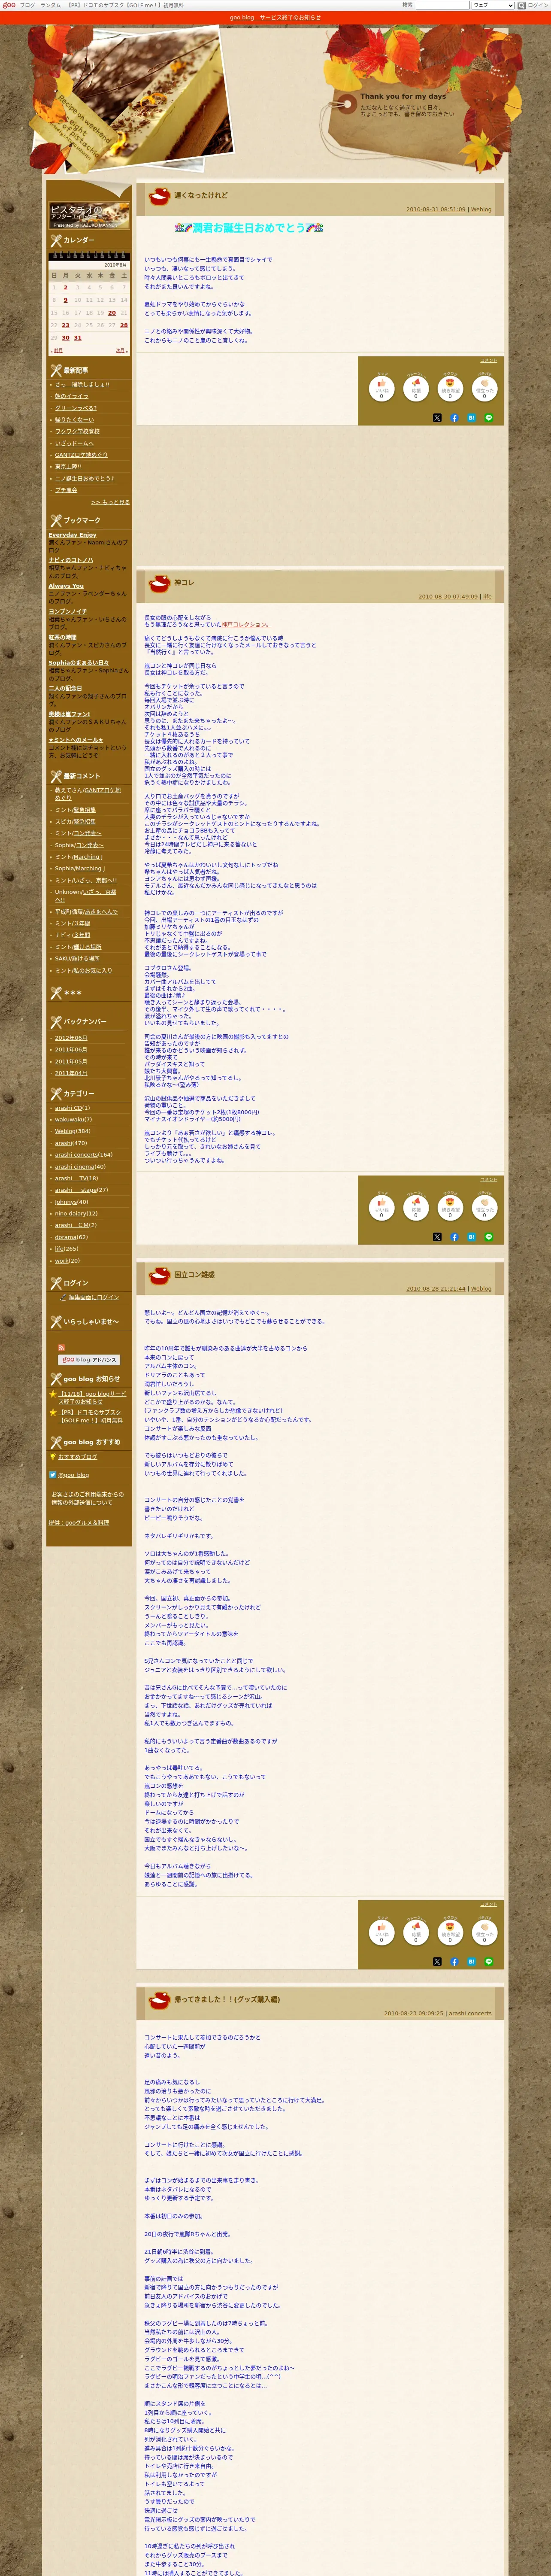Screen dimensions: 551x2576
Task: Click 編集画面にログイン link
Action: [x=93, y=1297]
